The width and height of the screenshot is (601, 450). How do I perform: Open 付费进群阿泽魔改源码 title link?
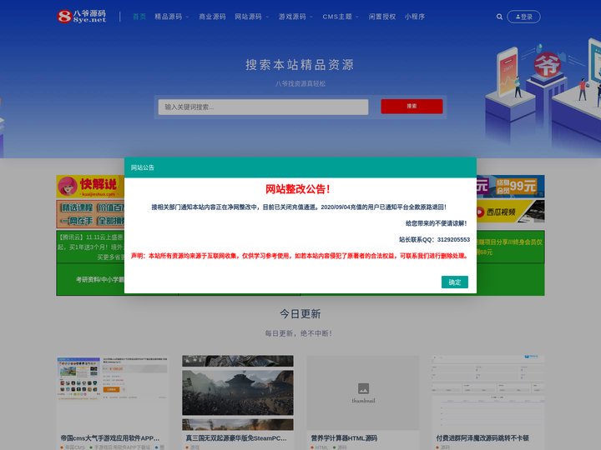coord(482,438)
